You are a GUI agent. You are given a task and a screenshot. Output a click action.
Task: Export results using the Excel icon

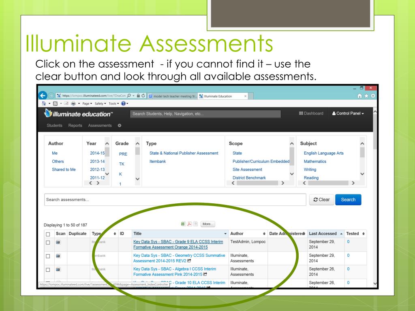pos(183,224)
